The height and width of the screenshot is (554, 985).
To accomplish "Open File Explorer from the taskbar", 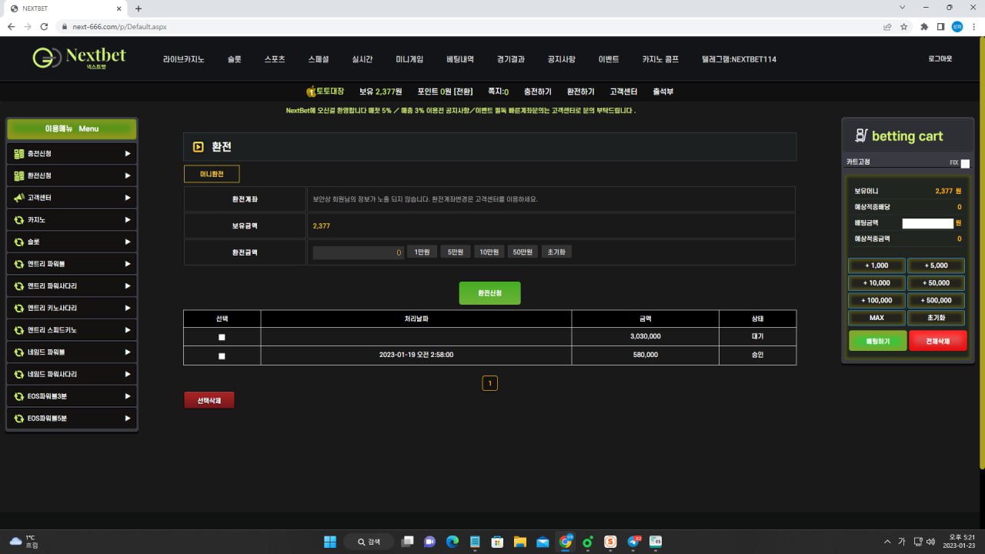I will (x=519, y=542).
